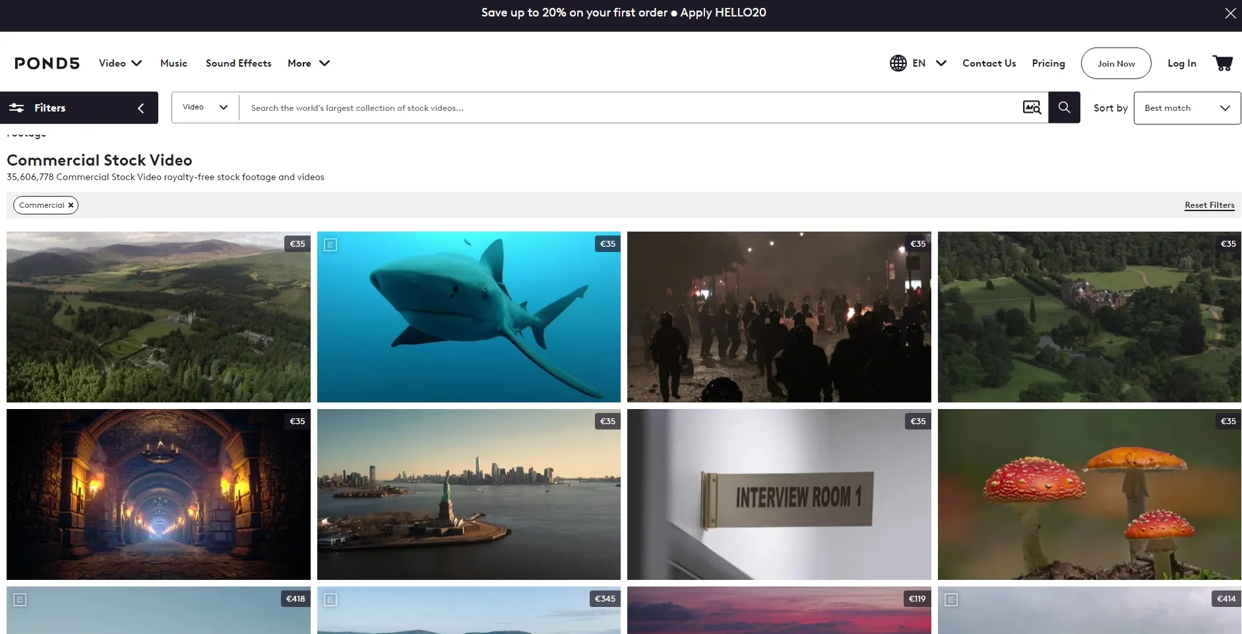Click the €119 price tag
This screenshot has height=634, width=1242.
point(917,599)
